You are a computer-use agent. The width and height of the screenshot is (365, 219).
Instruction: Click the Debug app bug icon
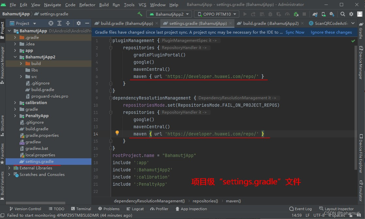pyautogui.click(x=270, y=14)
